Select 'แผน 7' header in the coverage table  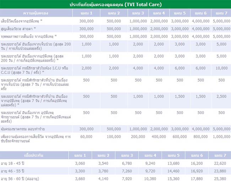221,13
